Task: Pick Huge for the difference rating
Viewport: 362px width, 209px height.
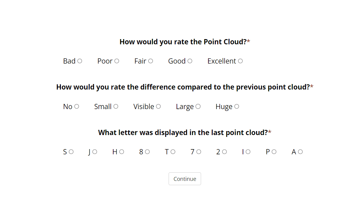Action: coord(237,106)
